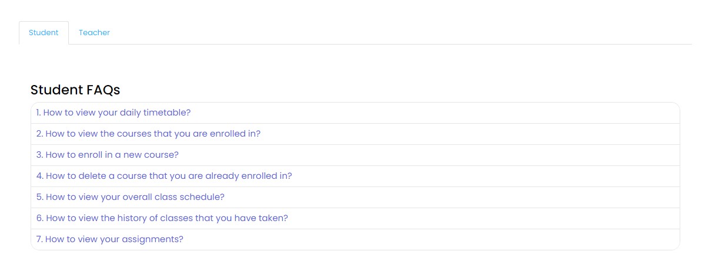Expand the delete enrolled course question
This screenshot has width=702, height=258.
coord(164,176)
